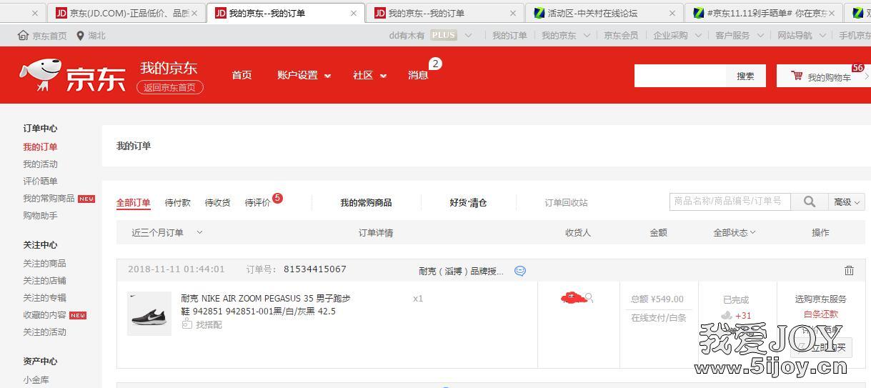Click the red 我的订单 sidebar item
The image size is (871, 388).
click(x=40, y=146)
